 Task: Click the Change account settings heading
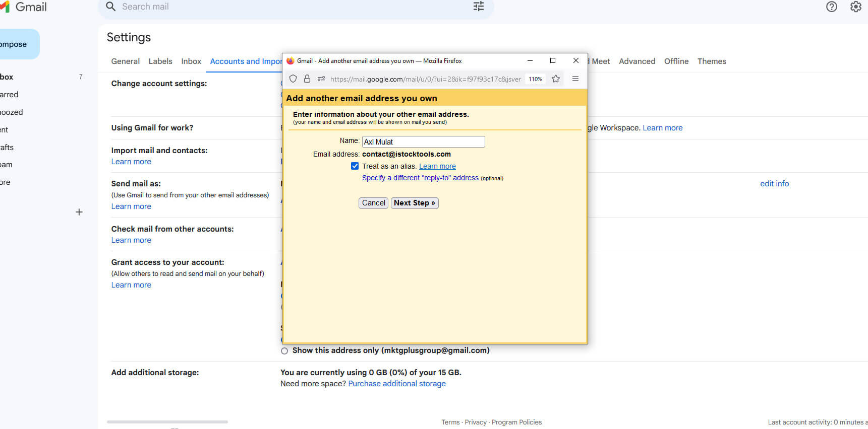[159, 84]
